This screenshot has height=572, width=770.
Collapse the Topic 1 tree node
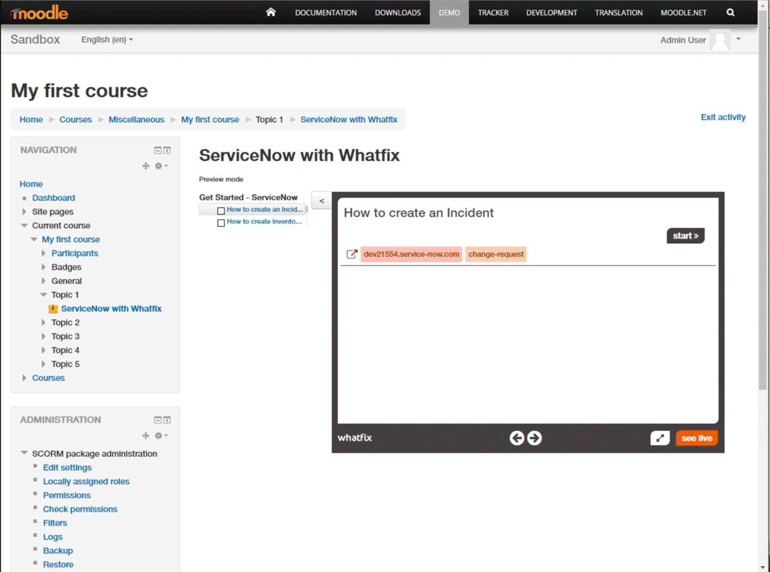43,295
